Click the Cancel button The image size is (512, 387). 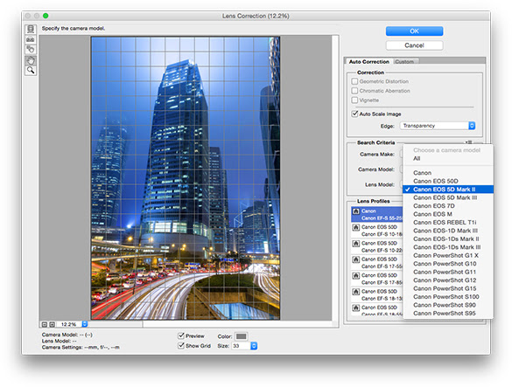coord(414,45)
